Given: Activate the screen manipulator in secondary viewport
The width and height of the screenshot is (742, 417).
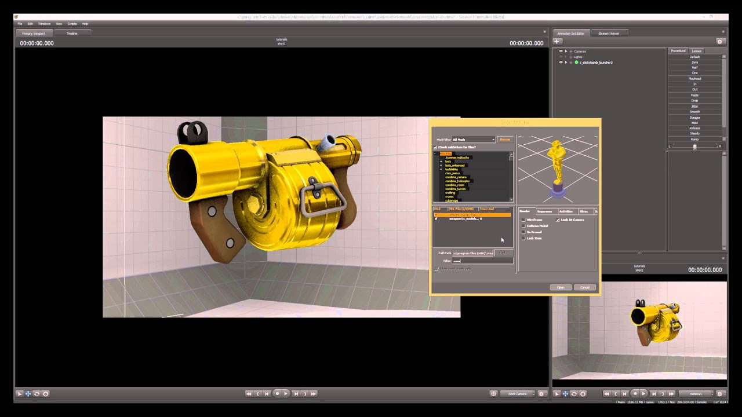Looking at the screenshot, I should pyautogui.click(x=583, y=394).
